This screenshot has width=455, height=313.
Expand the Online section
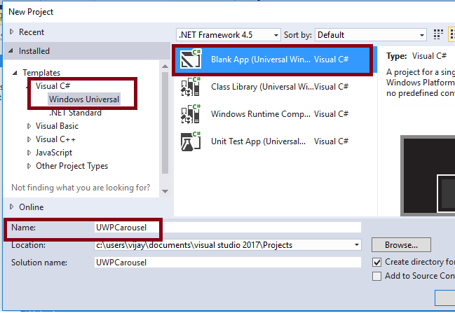(12, 207)
